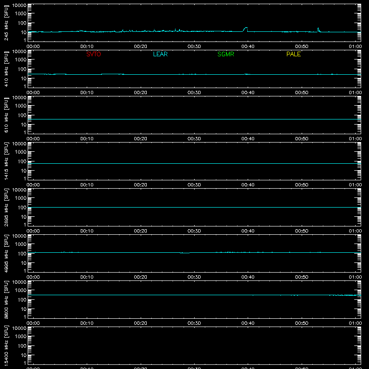The height and width of the screenshot is (369, 369).
Task: Click the 10 tick label of the 1415 MHz plot
Action: tap(24, 171)
